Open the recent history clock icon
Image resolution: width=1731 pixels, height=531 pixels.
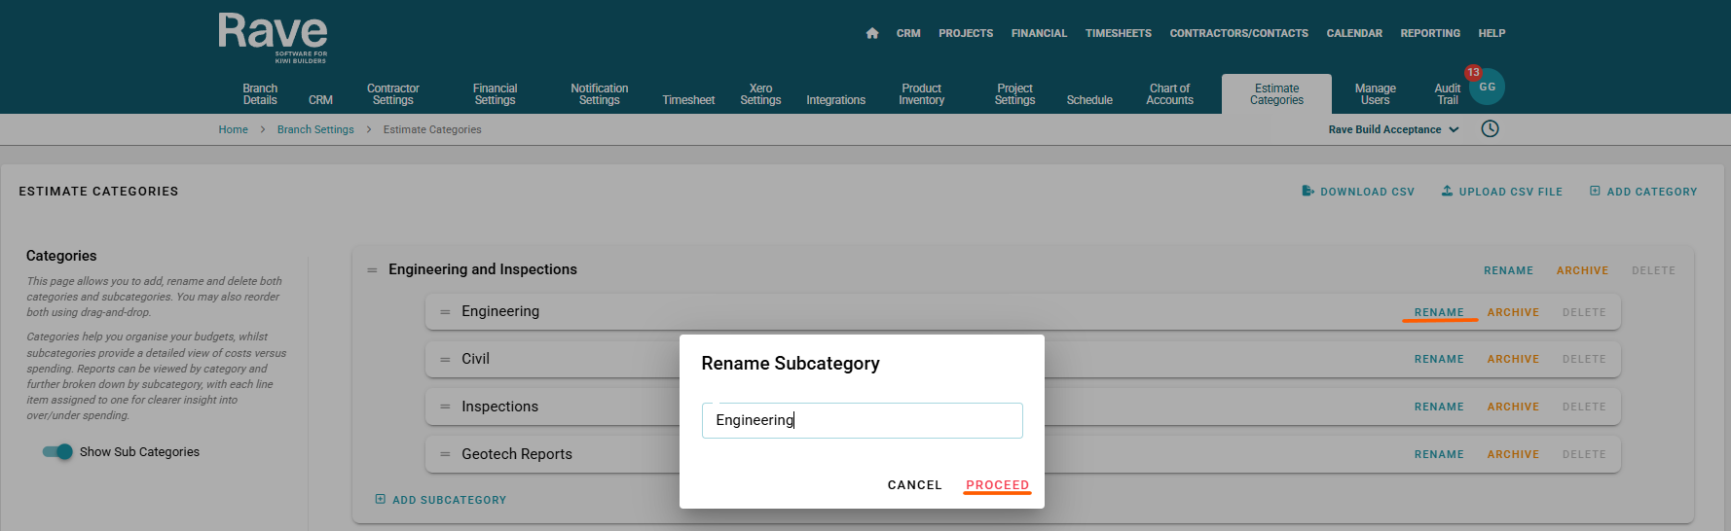click(1490, 128)
